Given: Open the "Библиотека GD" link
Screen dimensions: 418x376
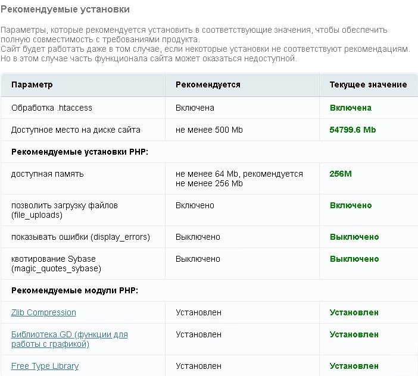Looking at the screenshot, I should (x=69, y=334).
